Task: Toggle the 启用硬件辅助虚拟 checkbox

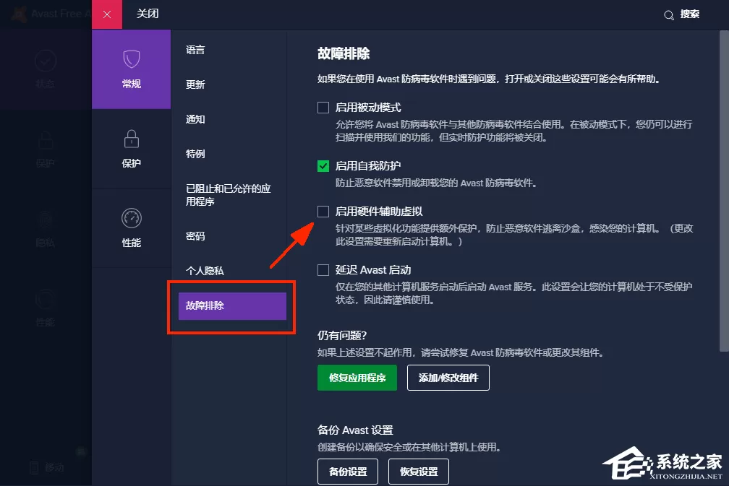Action: pos(323,212)
